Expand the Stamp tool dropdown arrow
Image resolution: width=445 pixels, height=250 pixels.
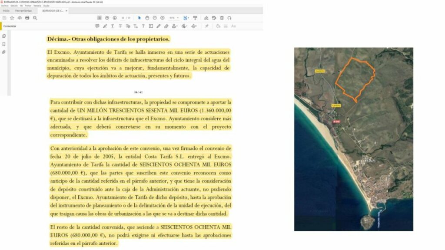(177, 26)
